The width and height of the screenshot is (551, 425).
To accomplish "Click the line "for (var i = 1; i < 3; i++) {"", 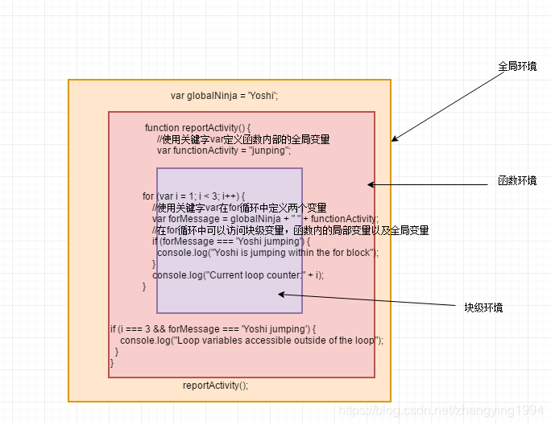I will click(193, 196).
